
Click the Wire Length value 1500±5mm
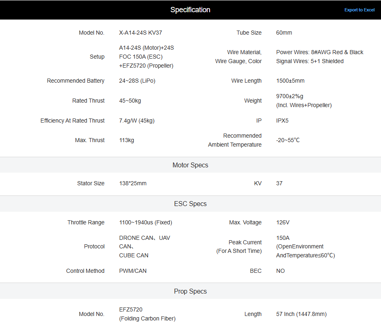[290, 81]
